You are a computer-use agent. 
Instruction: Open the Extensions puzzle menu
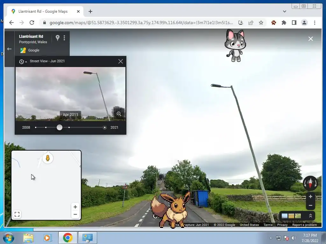click(284, 23)
